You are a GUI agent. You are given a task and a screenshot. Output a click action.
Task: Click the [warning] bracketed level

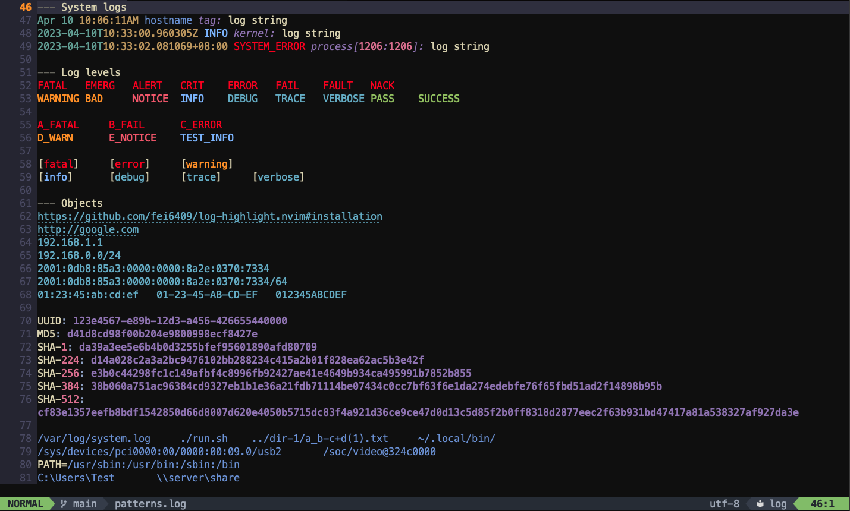(207, 164)
